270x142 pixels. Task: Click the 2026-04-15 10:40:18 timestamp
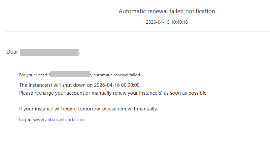pos(167,22)
